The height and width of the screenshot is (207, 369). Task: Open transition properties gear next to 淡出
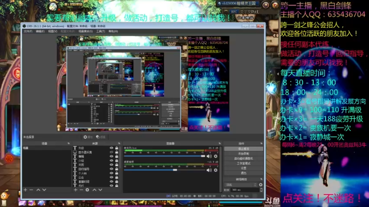tap(261, 185)
